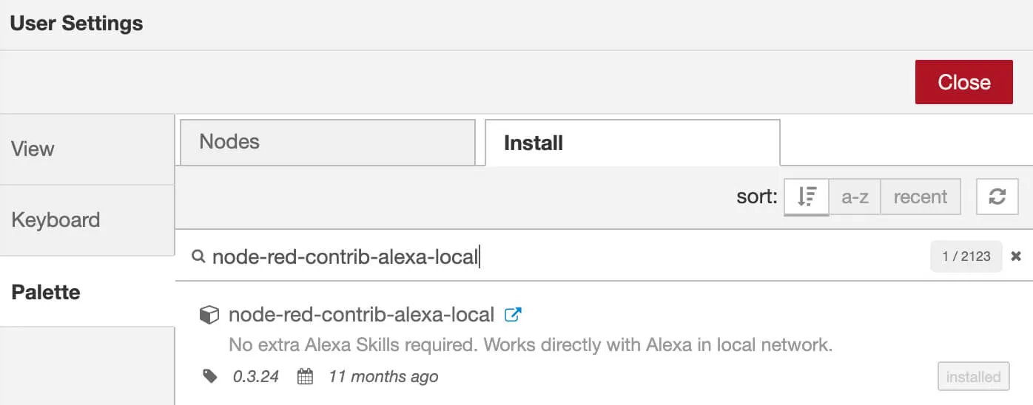1033x405 pixels.
Task: Click the package cube icon
Action: coord(209,316)
